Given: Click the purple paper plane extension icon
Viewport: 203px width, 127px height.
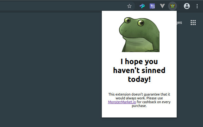Looking at the screenshot, I should coord(152,6).
